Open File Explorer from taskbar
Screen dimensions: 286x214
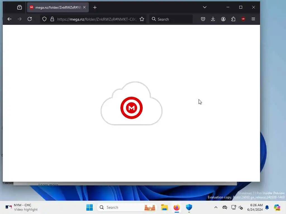[x=164, y=207]
